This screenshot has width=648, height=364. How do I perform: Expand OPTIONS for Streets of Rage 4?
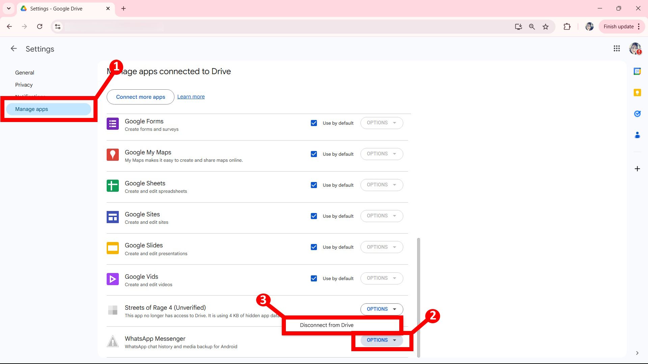381,309
